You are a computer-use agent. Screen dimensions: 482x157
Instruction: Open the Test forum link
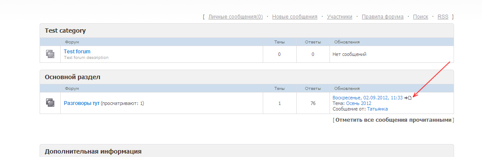coord(77,52)
